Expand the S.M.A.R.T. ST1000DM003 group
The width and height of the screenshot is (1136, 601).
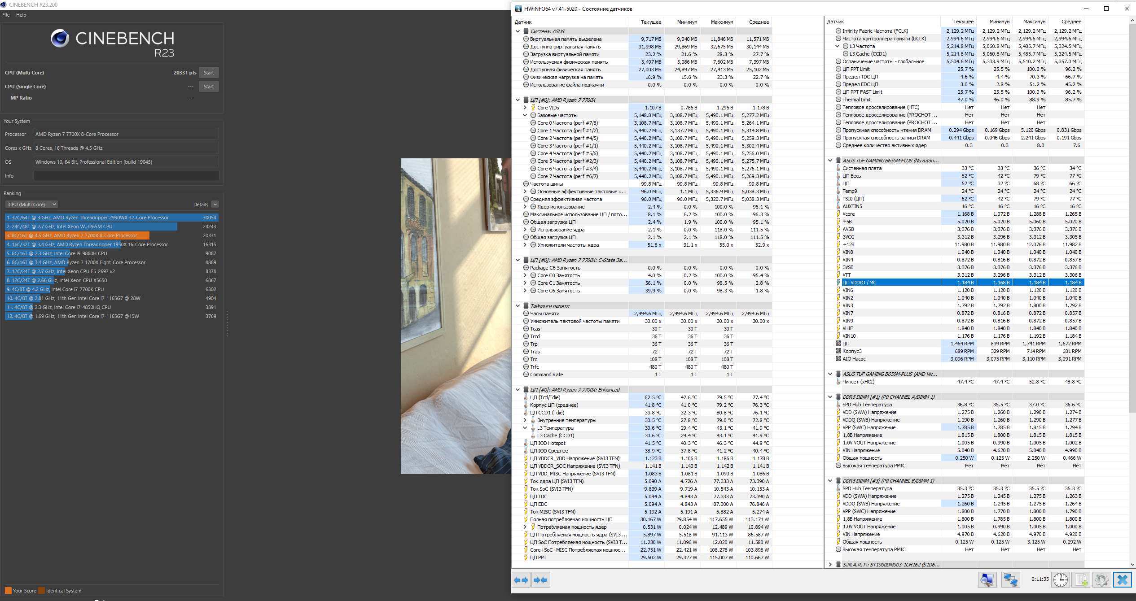830,565
